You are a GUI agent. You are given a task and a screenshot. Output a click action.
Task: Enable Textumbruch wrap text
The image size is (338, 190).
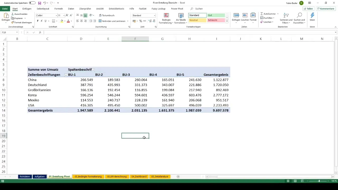(x=107, y=15)
